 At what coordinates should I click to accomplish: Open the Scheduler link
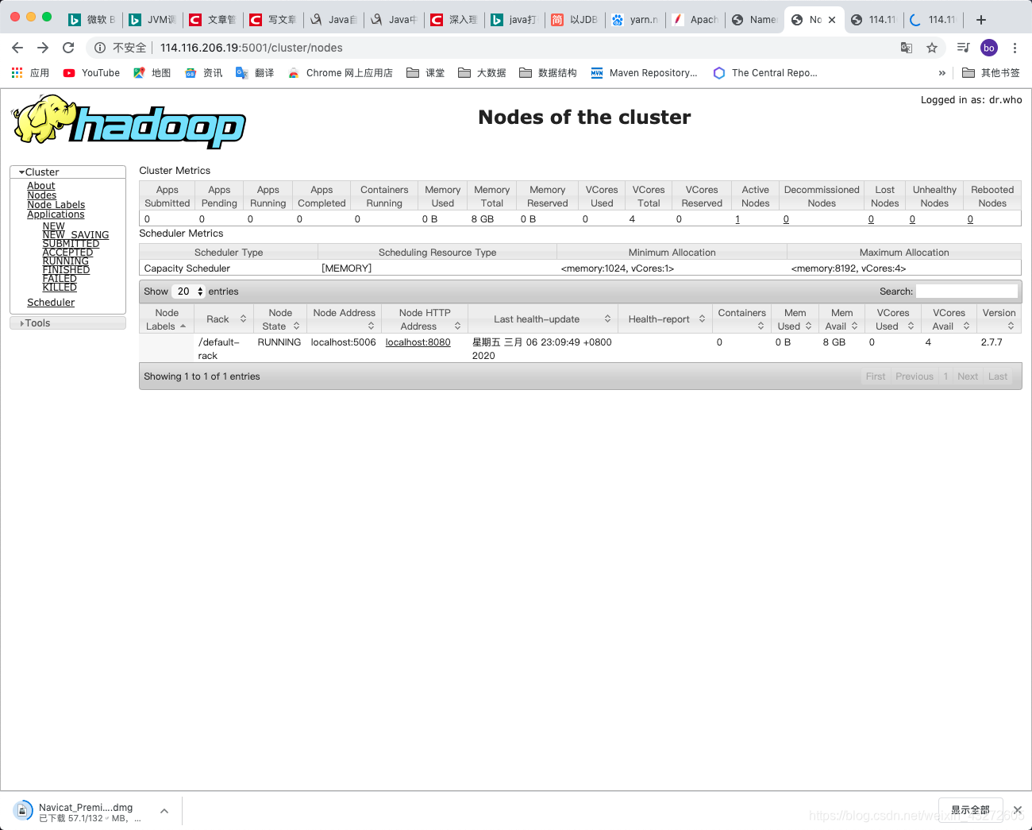pyautogui.click(x=51, y=303)
